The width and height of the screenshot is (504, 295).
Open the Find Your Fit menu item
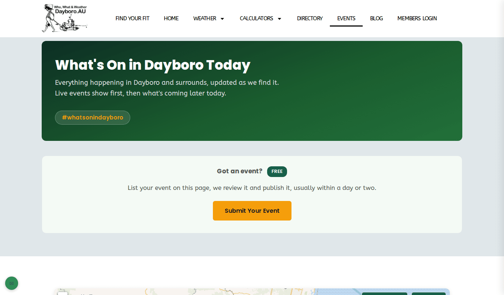[x=132, y=18]
